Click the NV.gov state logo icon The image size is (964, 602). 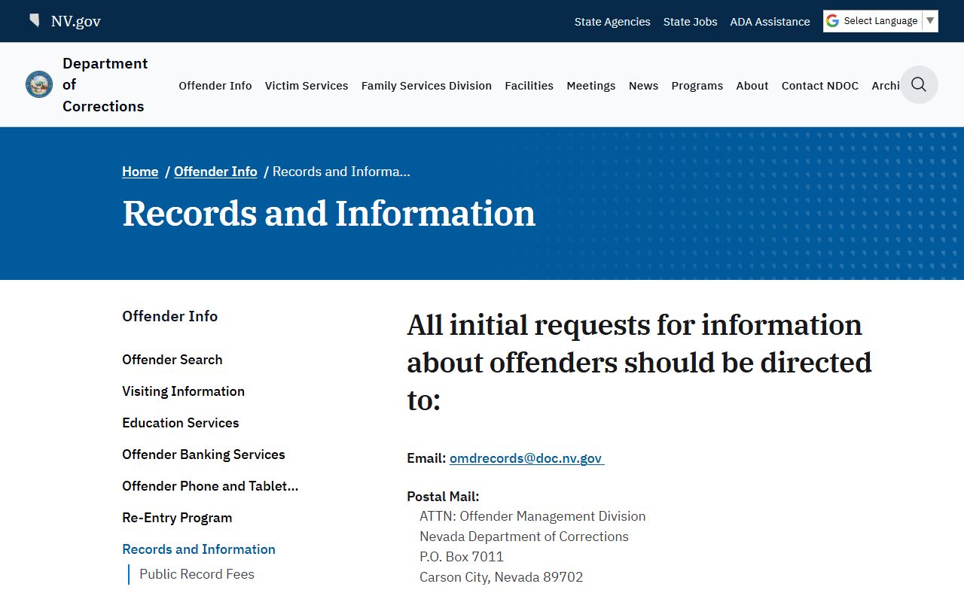click(34, 20)
